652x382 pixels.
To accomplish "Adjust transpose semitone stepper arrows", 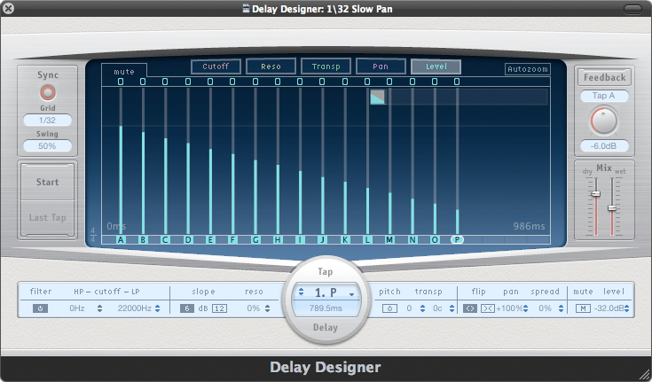I will tap(422, 308).
